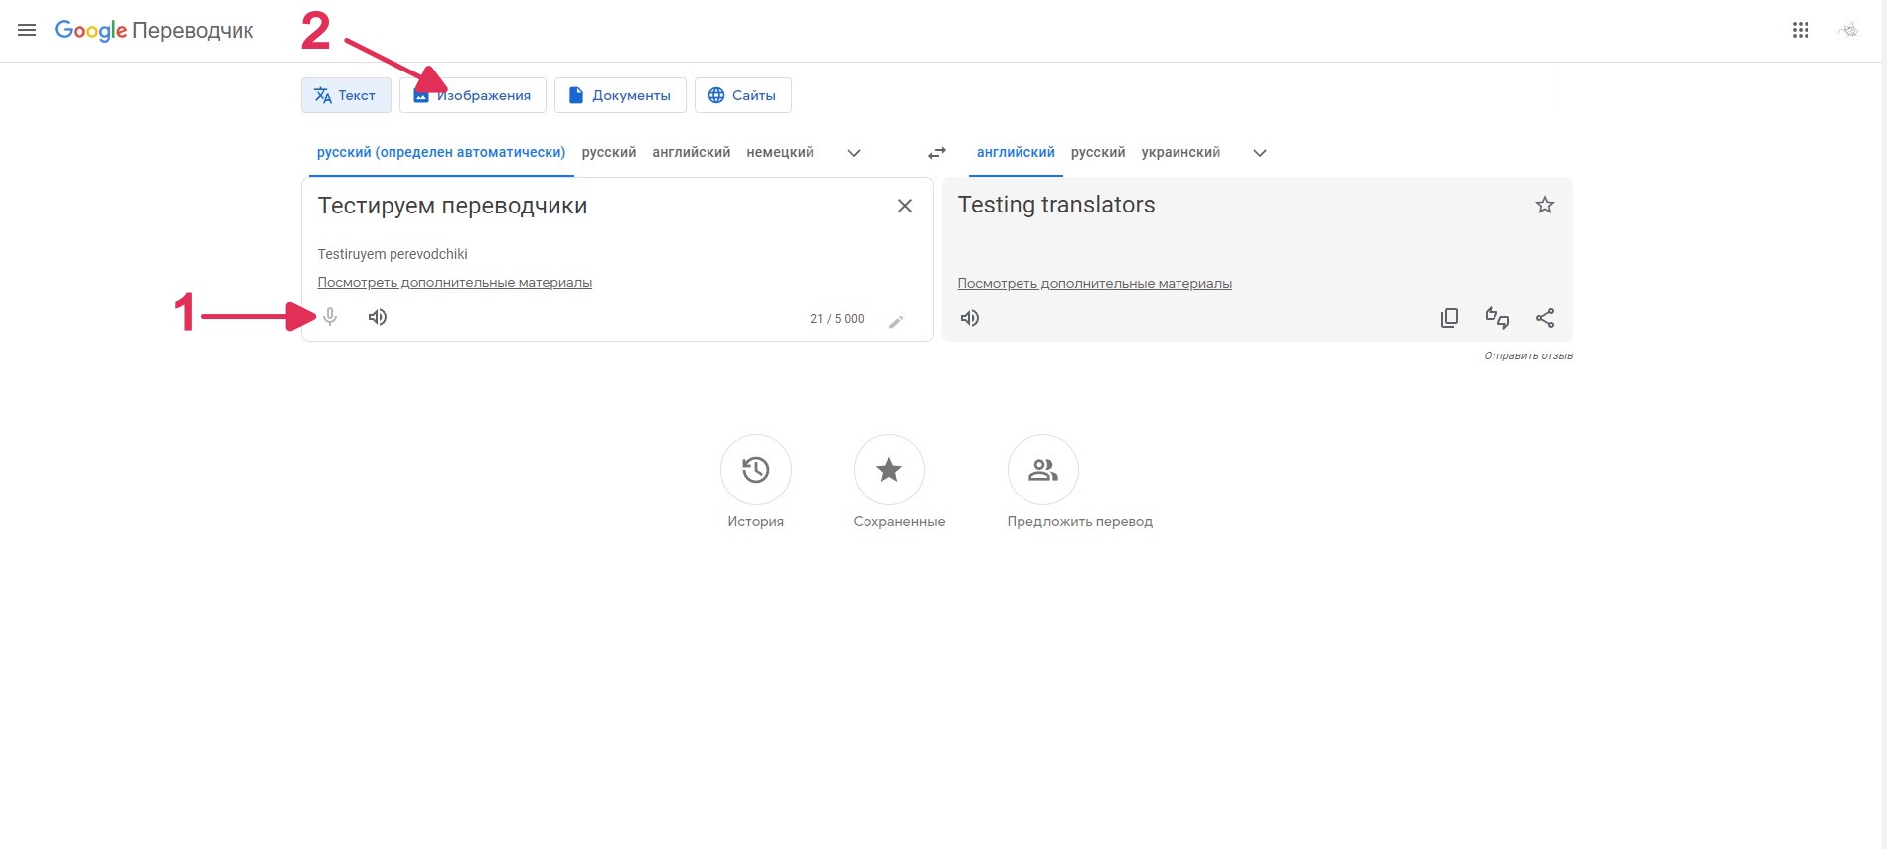Screen dimensions: 1887x849
Task: Click the character counter 21 / 5 000
Action: [x=837, y=319]
